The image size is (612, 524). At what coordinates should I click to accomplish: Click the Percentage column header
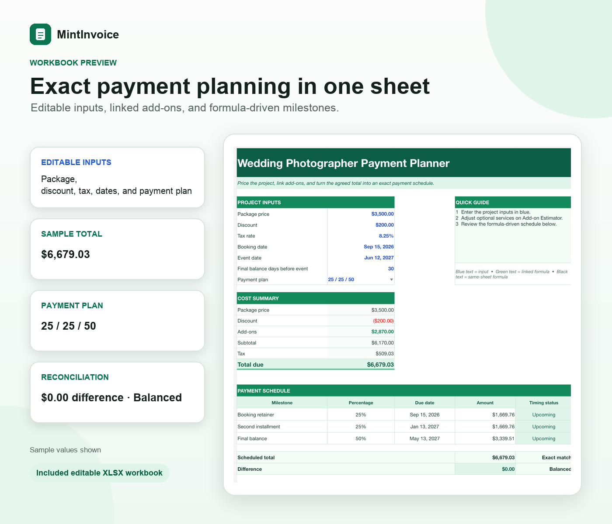point(361,403)
